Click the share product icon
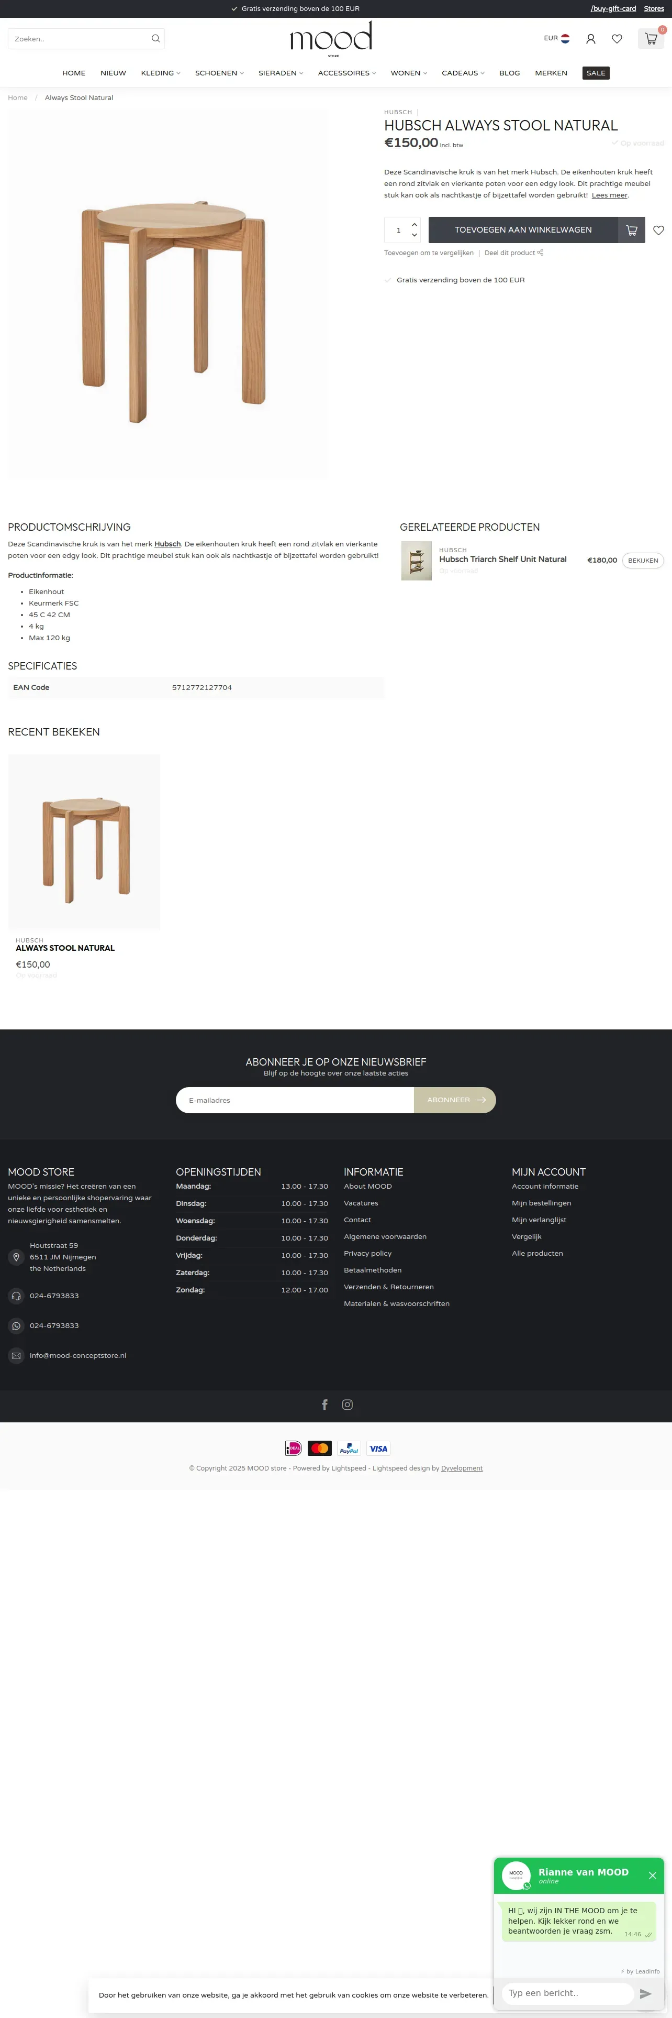 (540, 253)
